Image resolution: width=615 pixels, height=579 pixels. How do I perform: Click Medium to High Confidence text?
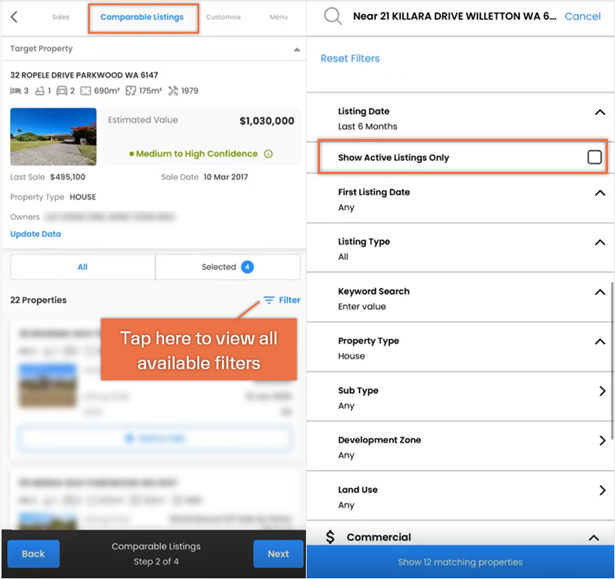coord(196,154)
